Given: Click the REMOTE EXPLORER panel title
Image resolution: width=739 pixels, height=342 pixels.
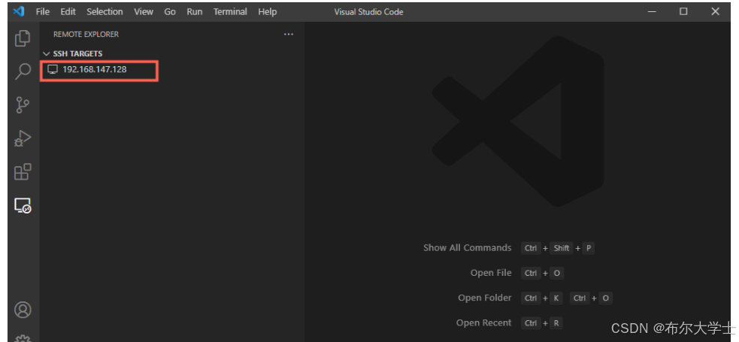Looking at the screenshot, I should (86, 35).
